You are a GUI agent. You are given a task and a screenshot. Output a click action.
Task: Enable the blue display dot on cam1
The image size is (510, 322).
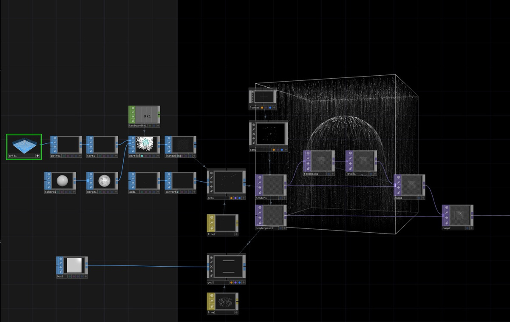(282, 149)
